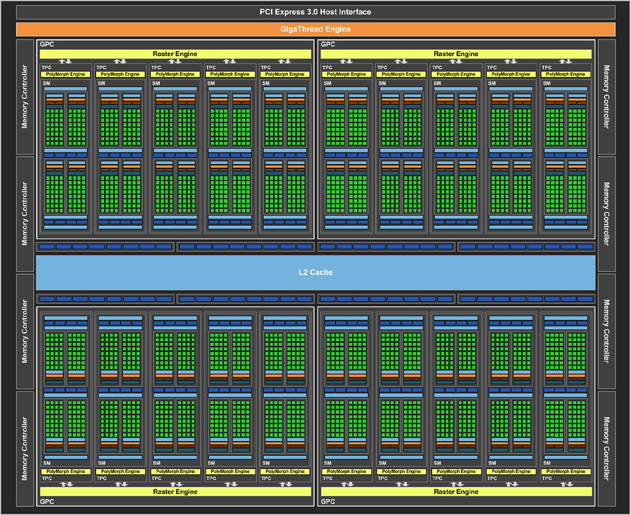The image size is (631, 515).
Task: Click the arrows icon below bottom-right GPC's last TPC
Action: (566, 484)
